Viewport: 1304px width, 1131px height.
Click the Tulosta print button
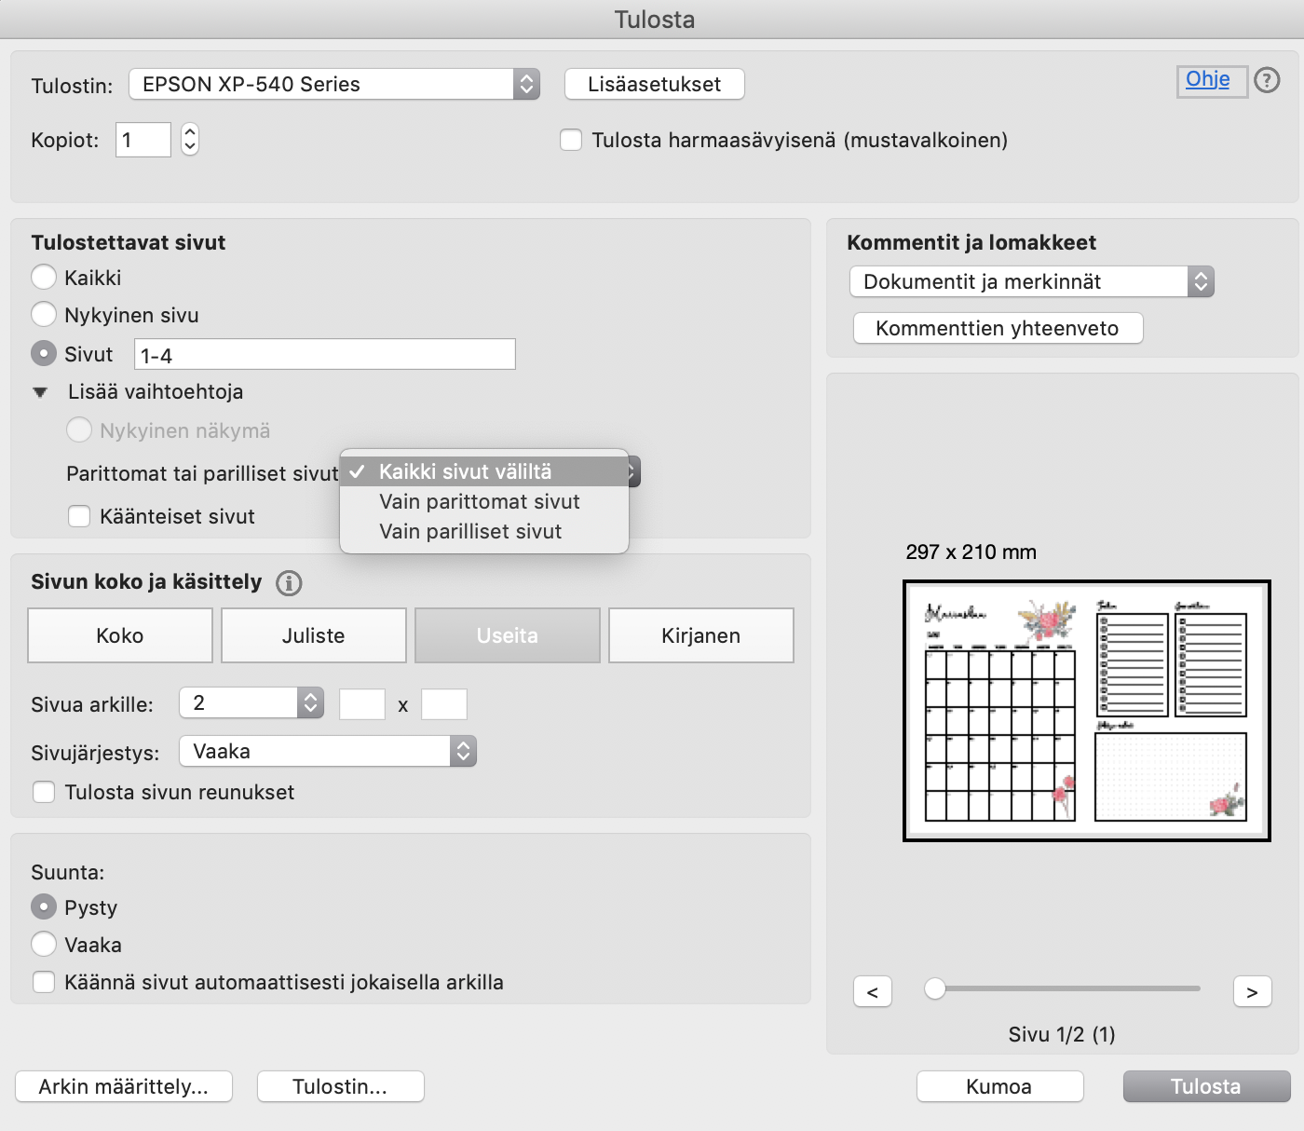tap(1205, 1086)
